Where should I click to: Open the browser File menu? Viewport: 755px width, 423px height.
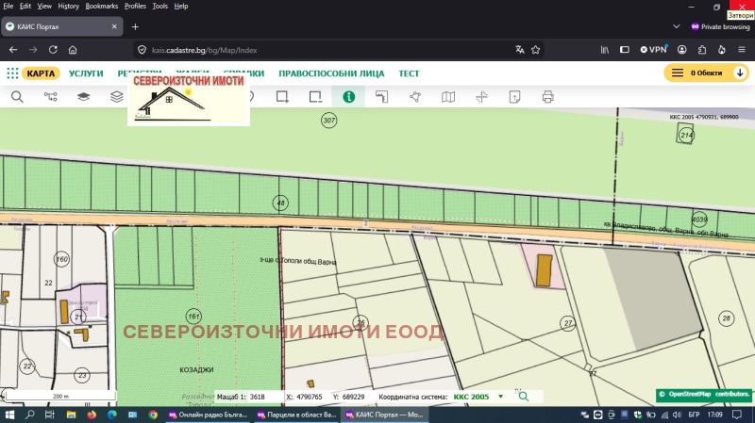[x=8, y=7]
